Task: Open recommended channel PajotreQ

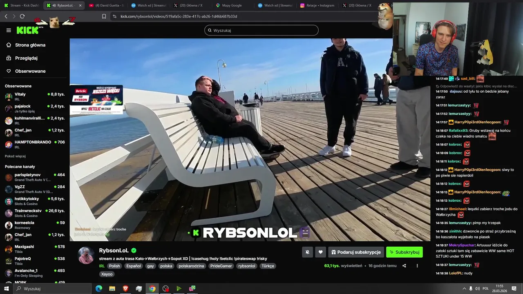Action: click(x=34, y=261)
